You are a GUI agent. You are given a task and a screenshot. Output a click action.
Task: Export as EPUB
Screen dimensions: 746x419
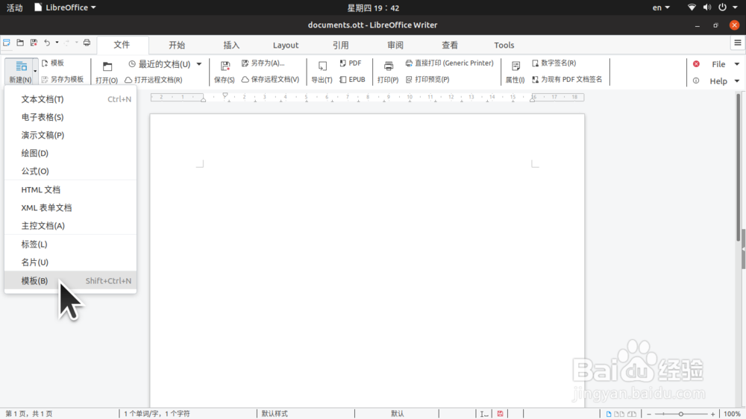pyautogui.click(x=353, y=80)
